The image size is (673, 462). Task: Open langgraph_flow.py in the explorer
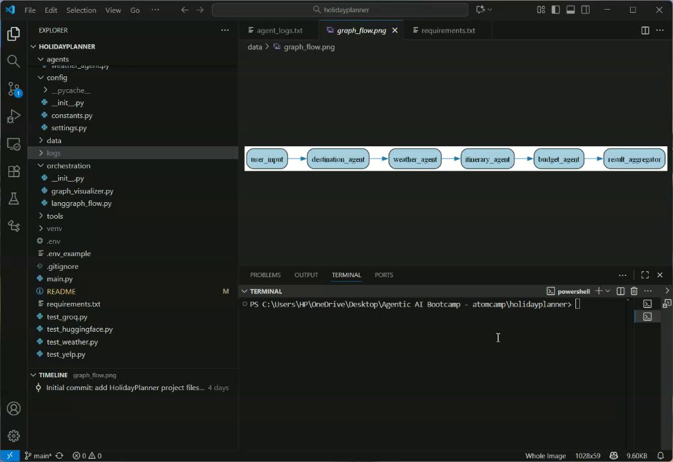(81, 203)
